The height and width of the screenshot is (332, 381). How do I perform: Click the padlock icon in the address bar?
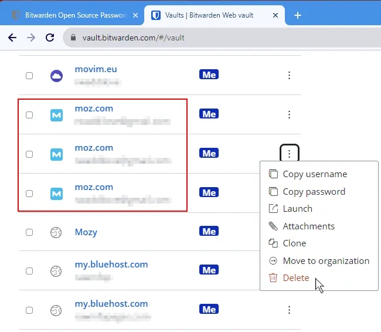coord(73,38)
